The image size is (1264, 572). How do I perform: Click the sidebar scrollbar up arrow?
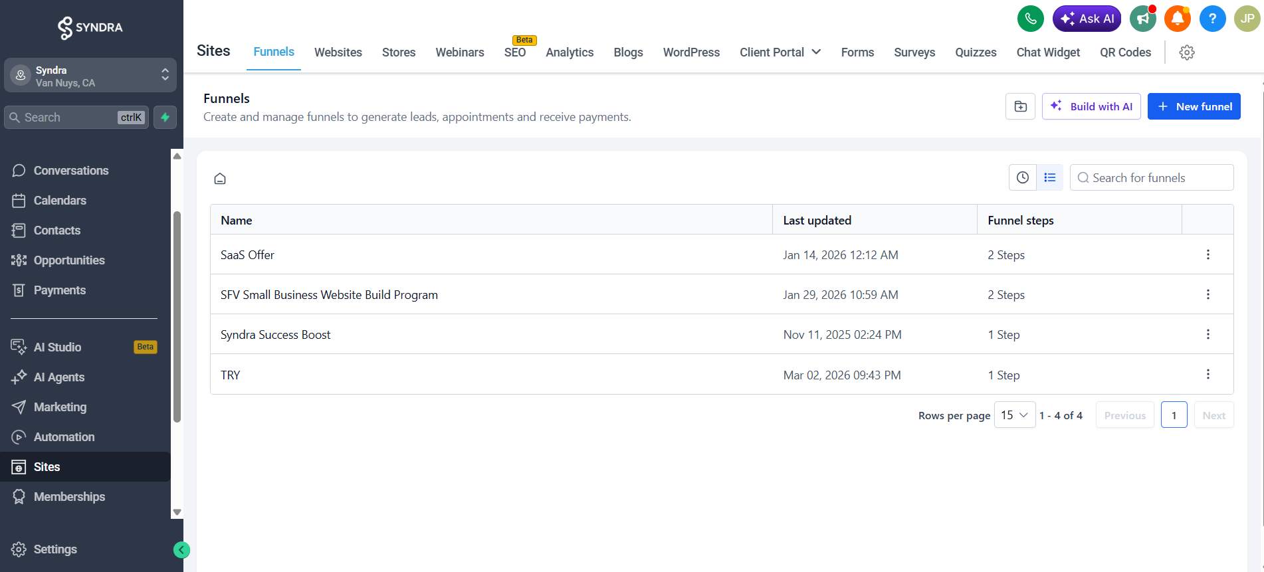(177, 156)
